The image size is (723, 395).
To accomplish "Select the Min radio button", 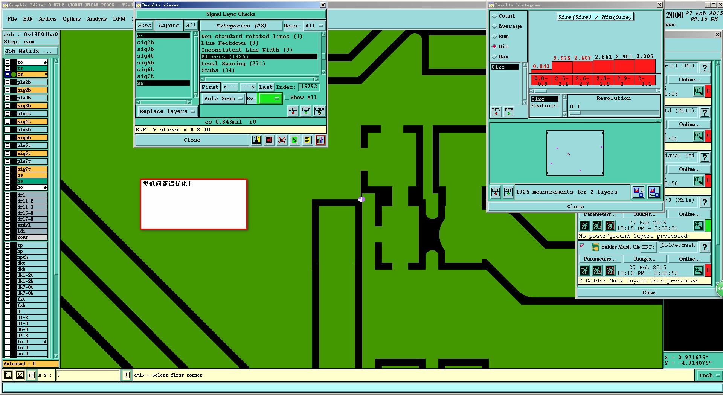I will pyautogui.click(x=494, y=47).
